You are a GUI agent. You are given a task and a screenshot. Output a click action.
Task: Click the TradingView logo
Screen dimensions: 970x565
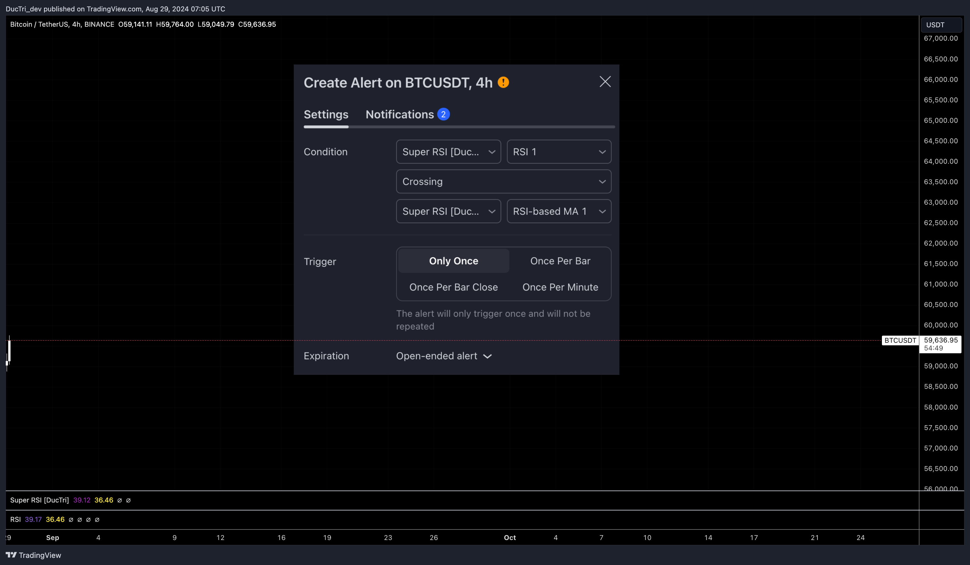click(x=34, y=555)
